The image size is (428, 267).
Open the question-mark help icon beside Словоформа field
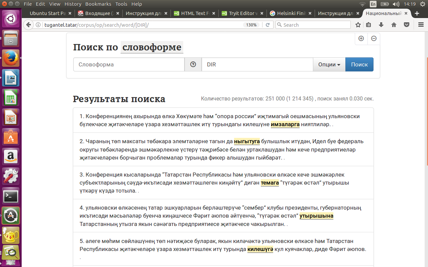coord(193,64)
